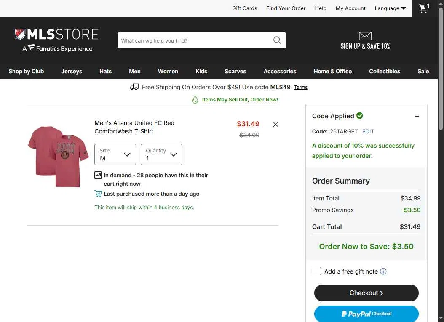Click the green Code Applied checkmark
Viewport: 444px width, 322px height.
(360, 115)
